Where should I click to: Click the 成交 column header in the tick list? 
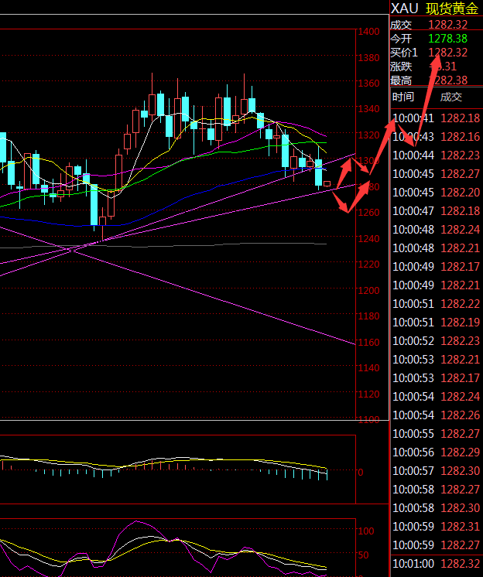click(451, 97)
